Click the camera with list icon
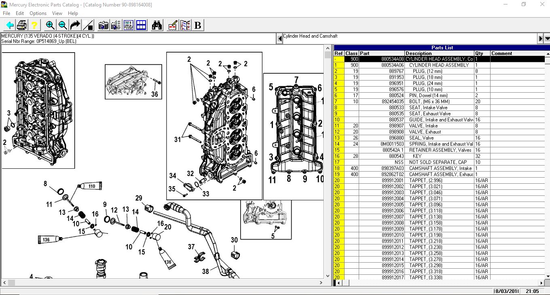The image size is (550, 295). 116,25
